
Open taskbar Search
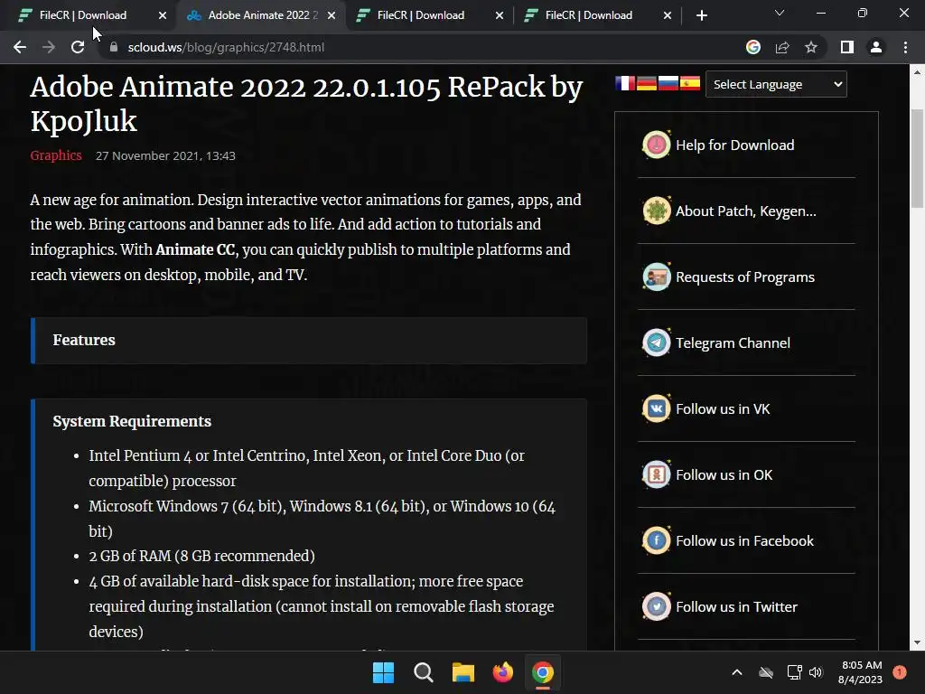pos(424,672)
